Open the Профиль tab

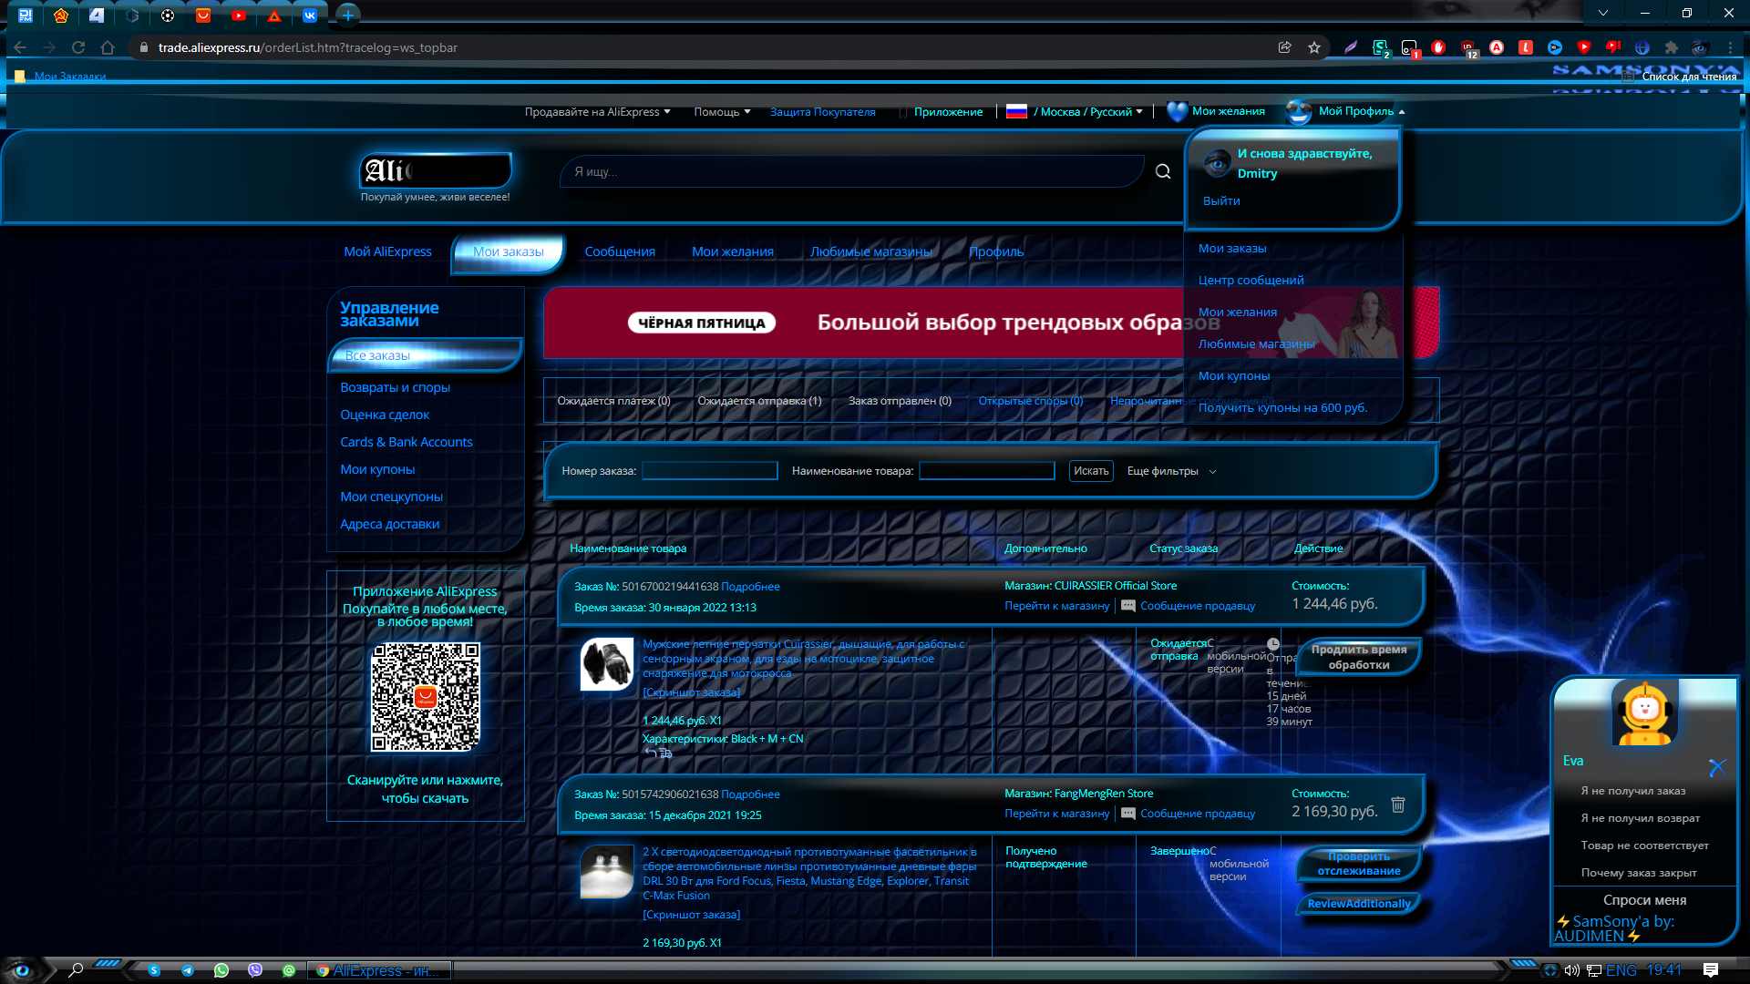point(996,251)
